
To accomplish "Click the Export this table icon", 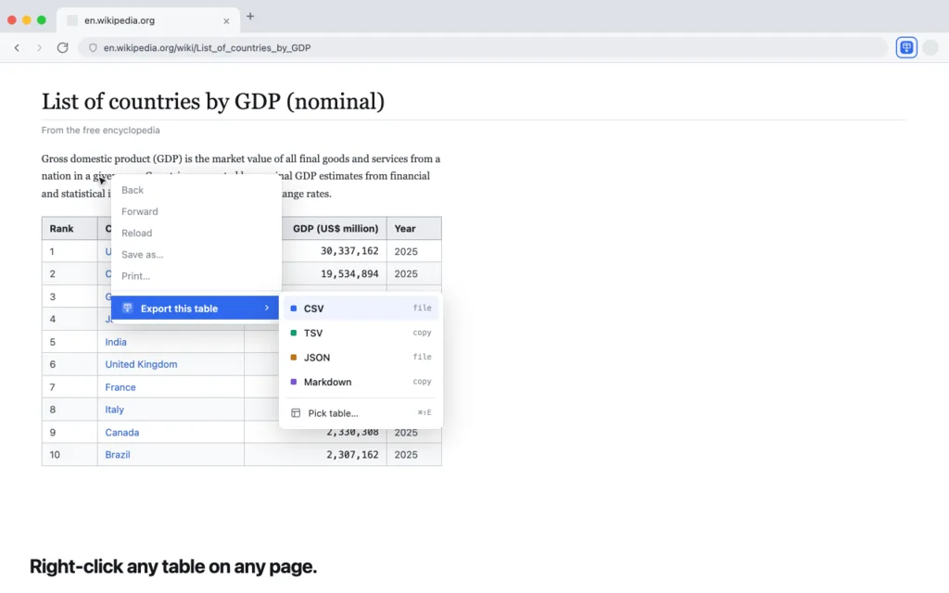I will point(128,308).
